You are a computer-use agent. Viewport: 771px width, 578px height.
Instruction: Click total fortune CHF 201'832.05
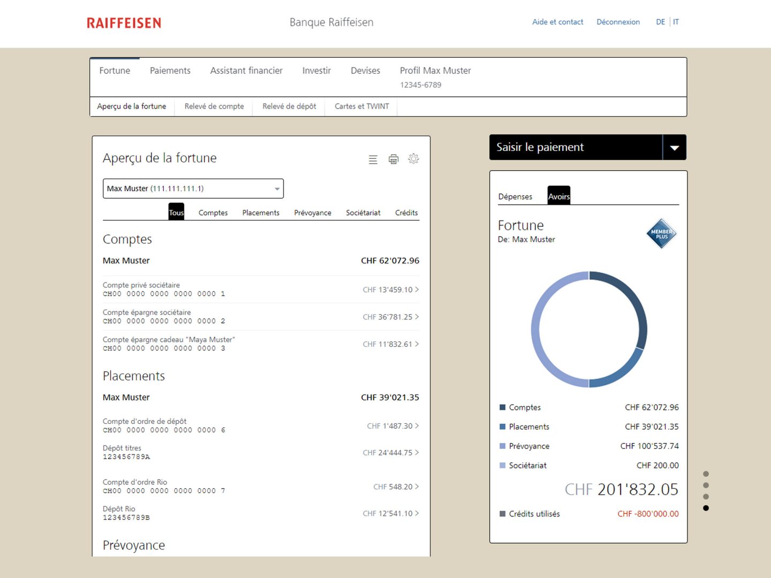[621, 490]
